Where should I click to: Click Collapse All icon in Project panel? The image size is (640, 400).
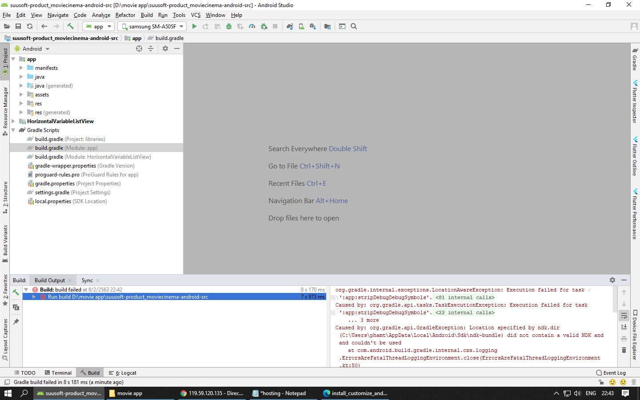point(151,48)
